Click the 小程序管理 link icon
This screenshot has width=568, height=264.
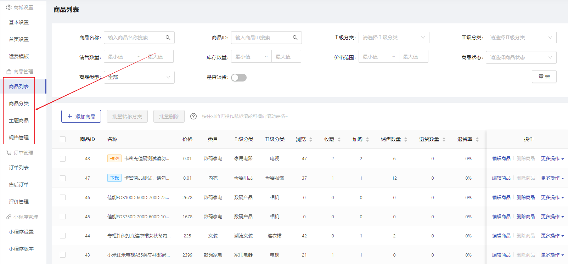click(x=9, y=217)
